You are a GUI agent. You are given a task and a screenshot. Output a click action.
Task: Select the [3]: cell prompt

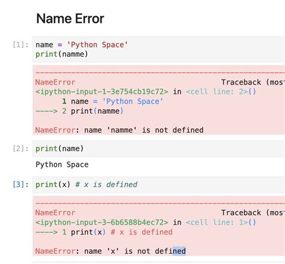pos(20,184)
